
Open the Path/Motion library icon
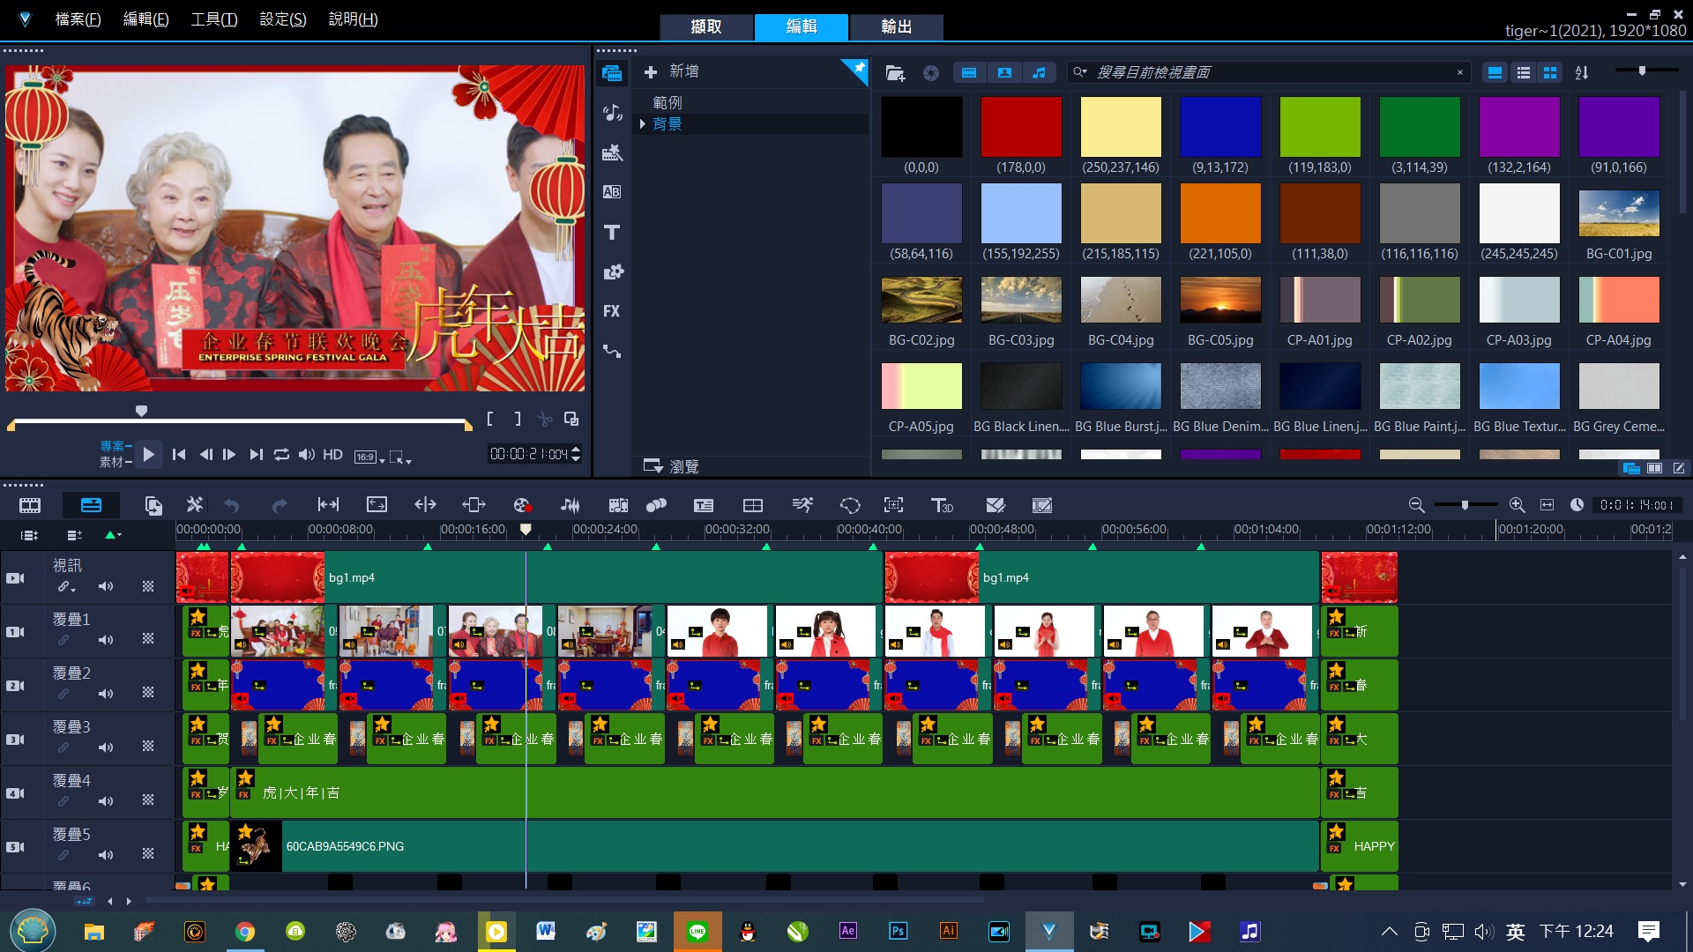[612, 351]
